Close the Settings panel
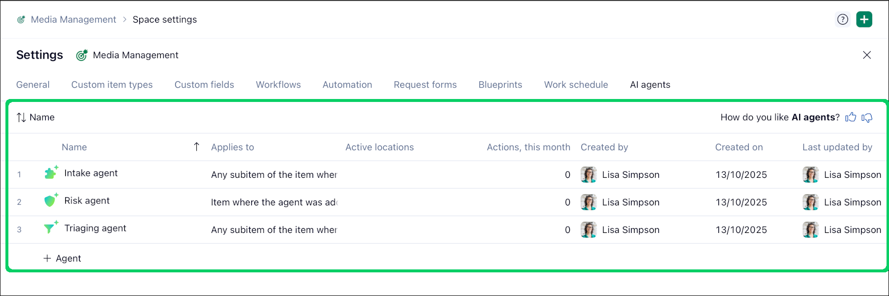Image resolution: width=889 pixels, height=296 pixels. (867, 55)
